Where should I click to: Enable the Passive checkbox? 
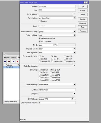tap(40, 21)
